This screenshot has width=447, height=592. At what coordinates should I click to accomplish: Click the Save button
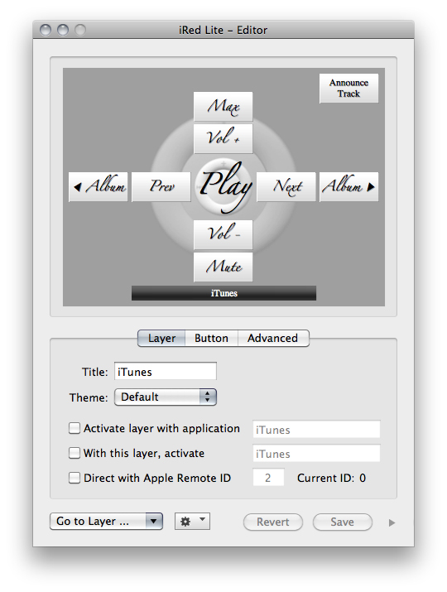pyautogui.click(x=343, y=522)
